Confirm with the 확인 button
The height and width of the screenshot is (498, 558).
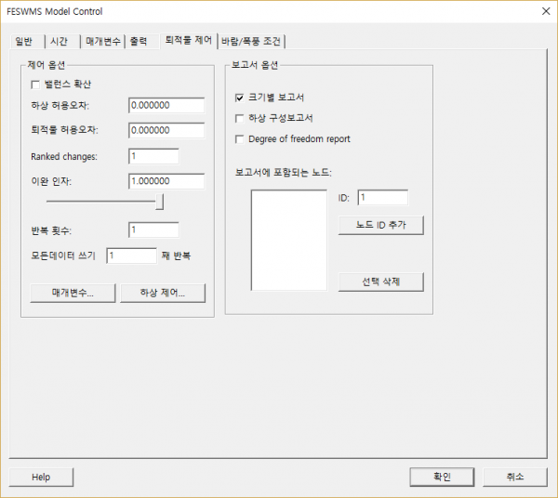[442, 477]
